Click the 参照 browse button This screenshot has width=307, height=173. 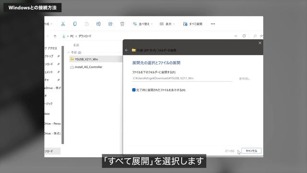point(245,79)
